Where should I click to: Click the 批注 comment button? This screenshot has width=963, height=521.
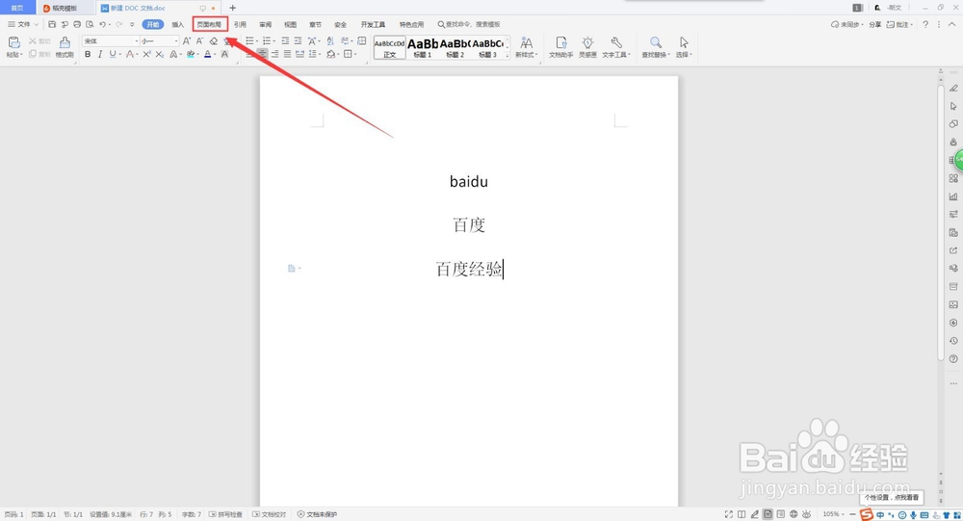click(x=899, y=25)
